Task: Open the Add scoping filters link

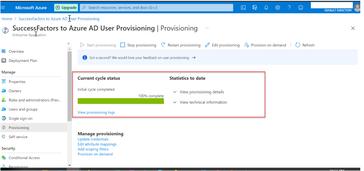Action: tap(93, 149)
